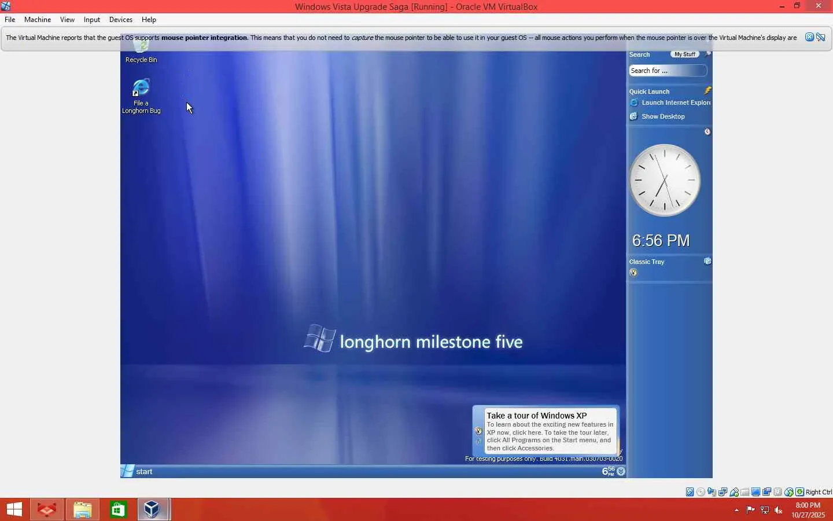
Task: Click the shared folders status icon
Action: click(x=745, y=492)
